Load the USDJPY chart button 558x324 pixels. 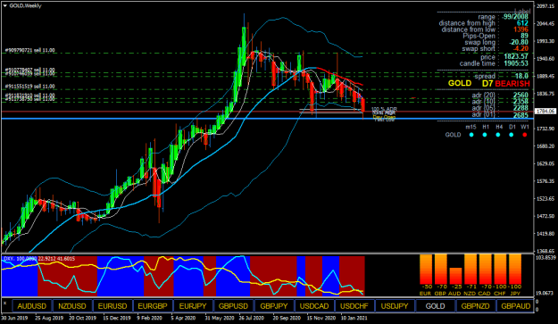click(x=395, y=306)
